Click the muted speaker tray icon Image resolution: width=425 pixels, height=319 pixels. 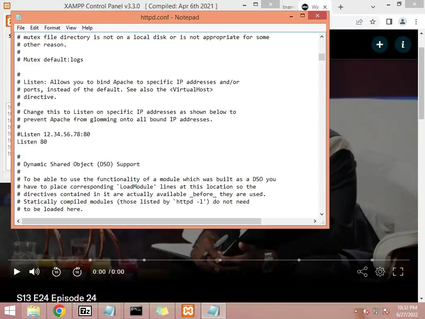click(366, 311)
